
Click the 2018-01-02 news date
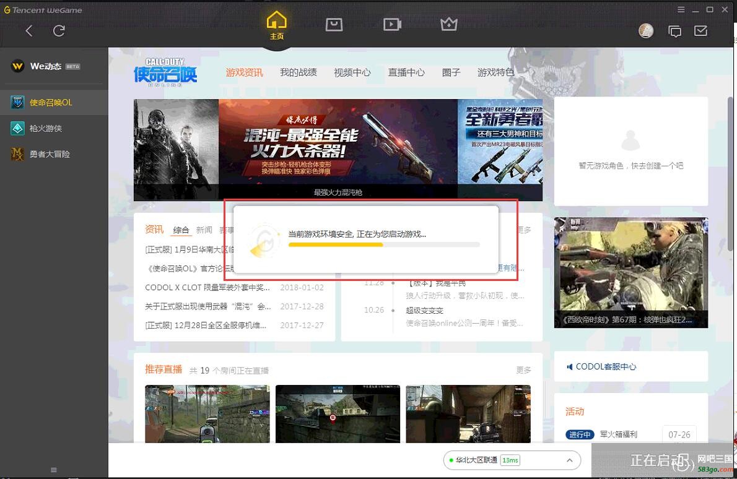pos(302,287)
